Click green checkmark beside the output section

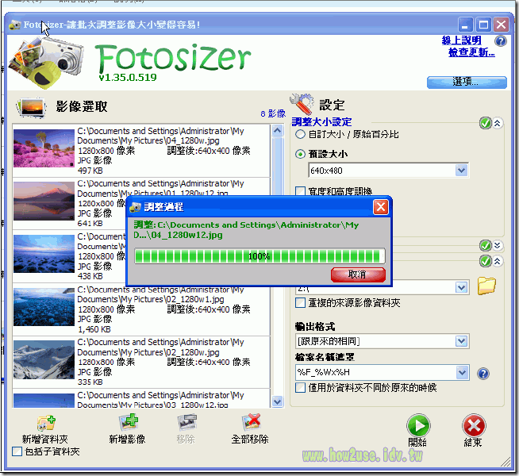tap(485, 261)
